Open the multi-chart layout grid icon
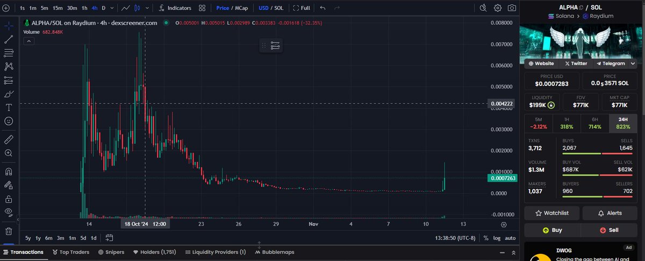645x261 pixels. click(x=202, y=8)
